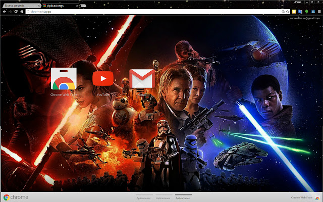Open the Chrome Web Store footer link
Screen dimensions: 323x202
tap(302, 197)
